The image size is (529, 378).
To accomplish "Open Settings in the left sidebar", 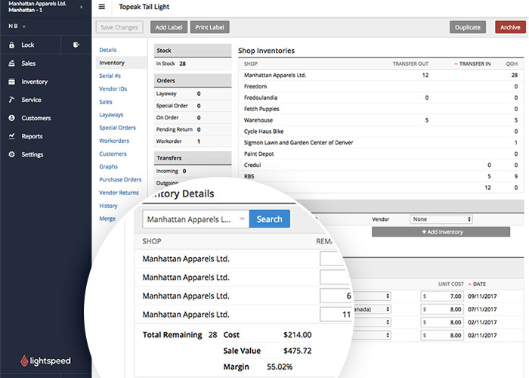I will pos(32,154).
